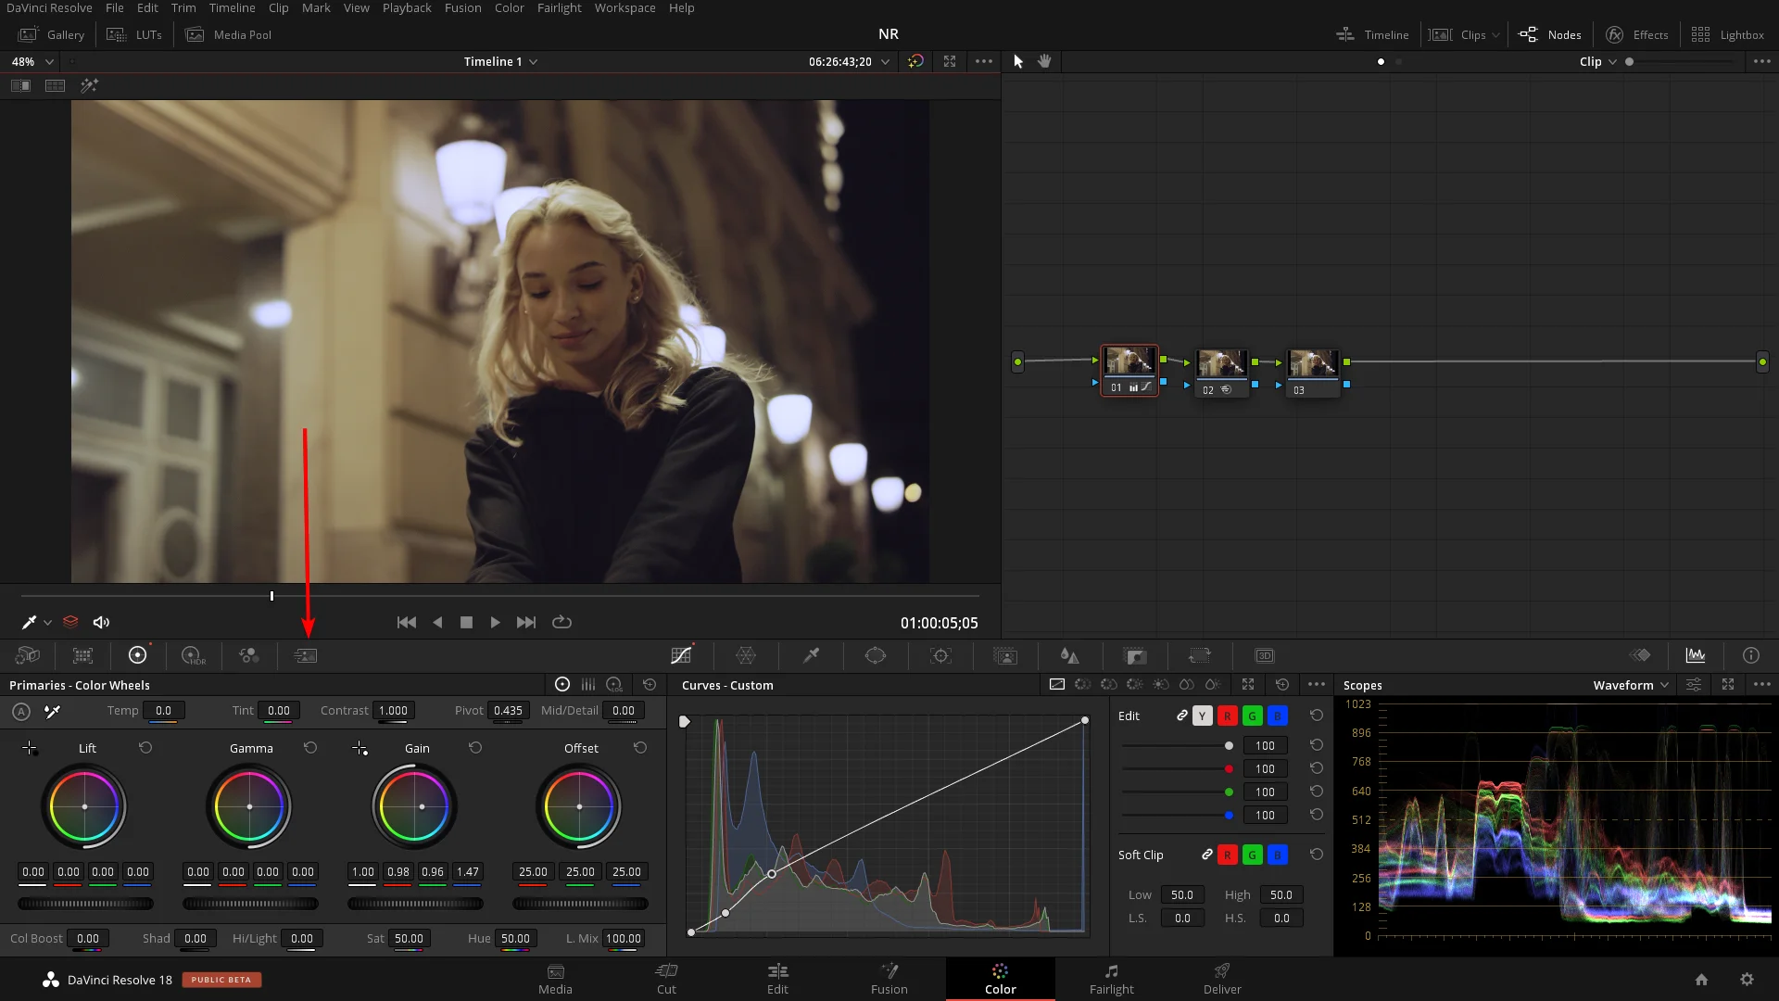The width and height of the screenshot is (1779, 1001).
Task: Toggle auto balance A button
Action: (21, 712)
